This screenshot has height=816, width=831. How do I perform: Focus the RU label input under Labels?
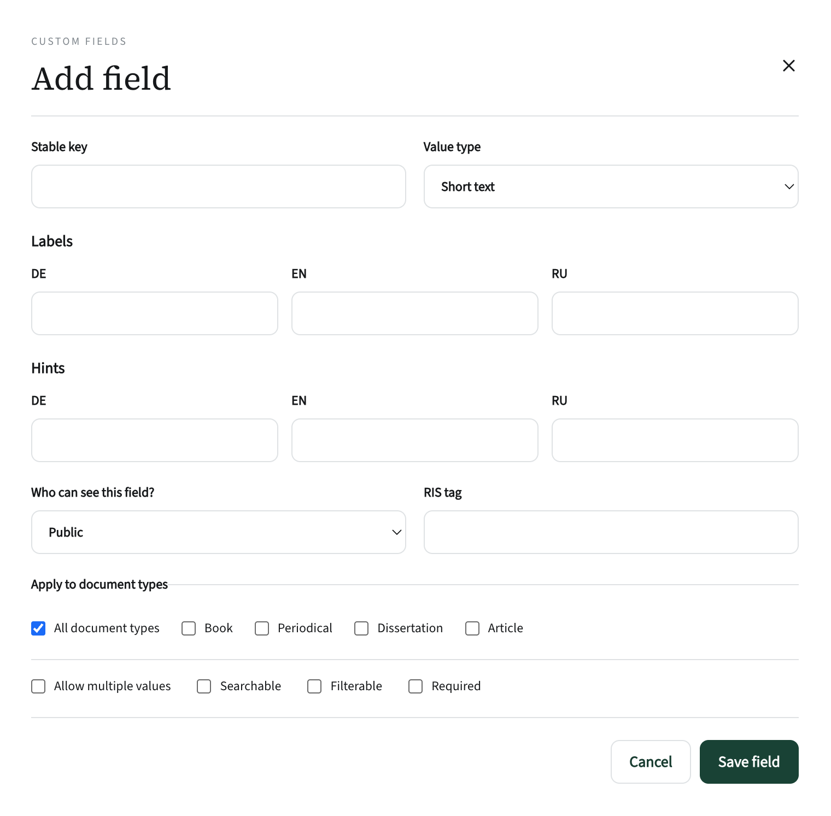point(675,313)
